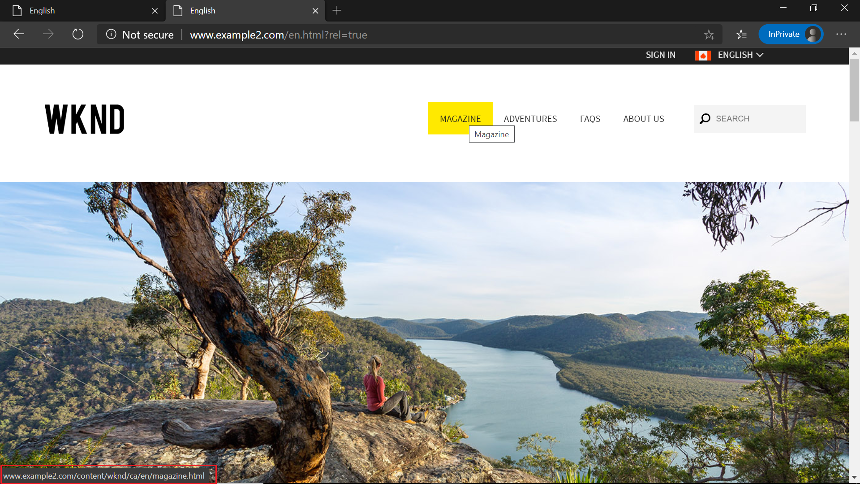The height and width of the screenshot is (484, 860).
Task: Click the ABOUT US navigation link
Action: coord(643,118)
